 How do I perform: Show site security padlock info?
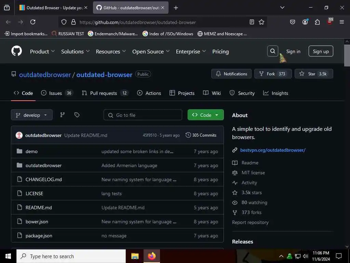[73, 22]
